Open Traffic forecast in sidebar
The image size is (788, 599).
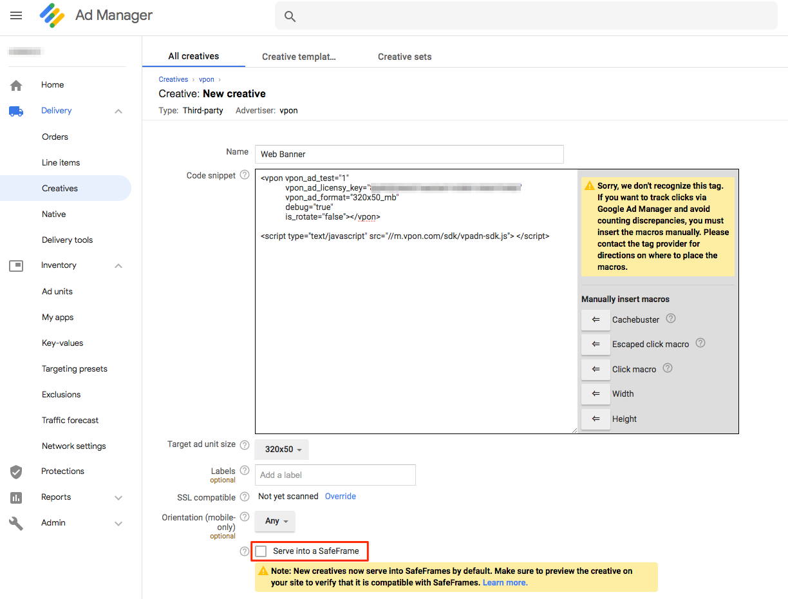[70, 420]
